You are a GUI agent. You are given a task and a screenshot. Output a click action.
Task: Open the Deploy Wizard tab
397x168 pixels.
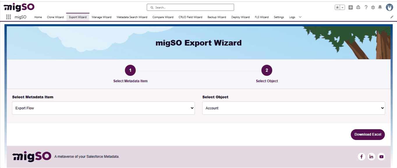coord(240,17)
